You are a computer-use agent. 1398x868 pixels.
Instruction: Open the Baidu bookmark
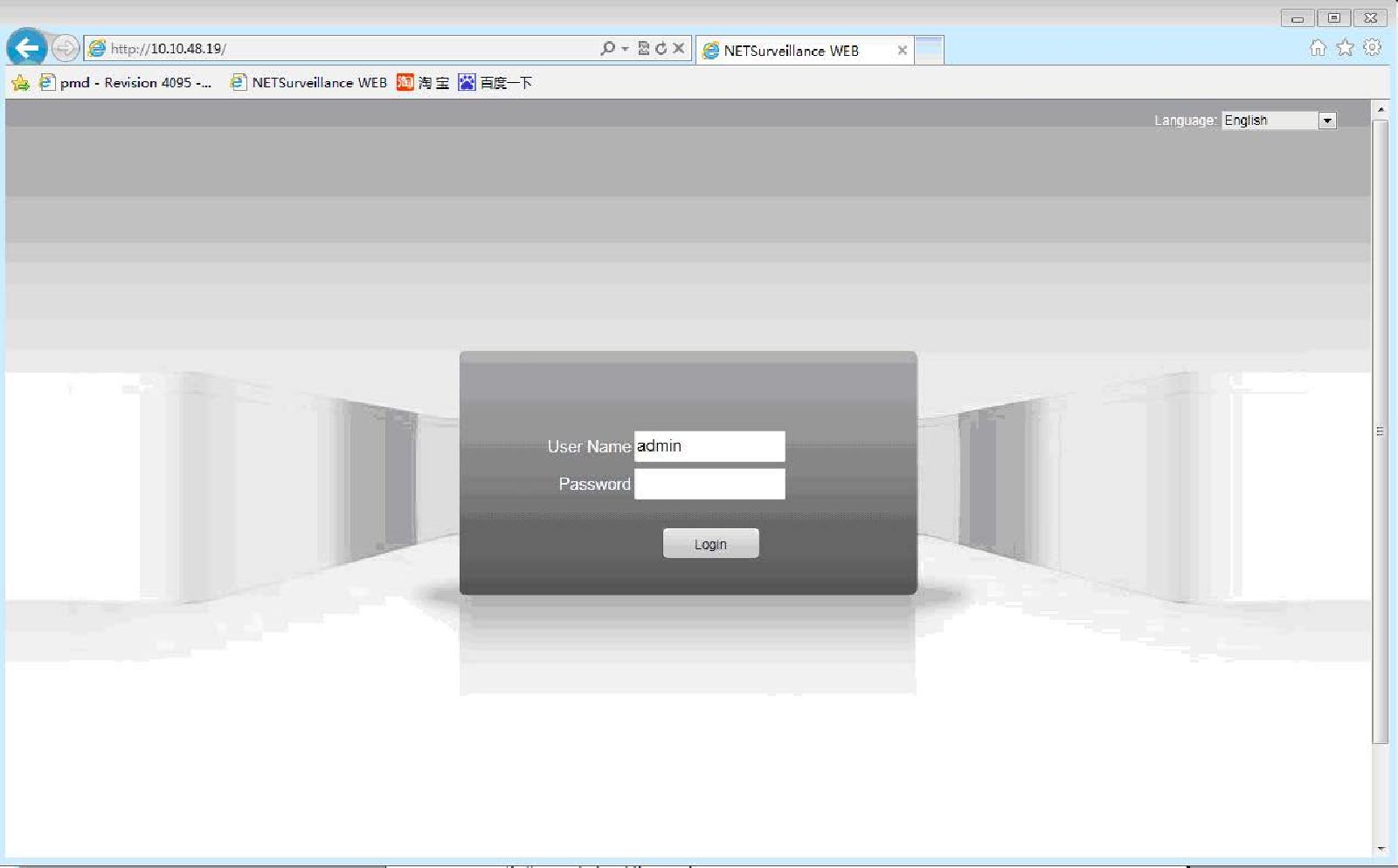[495, 83]
